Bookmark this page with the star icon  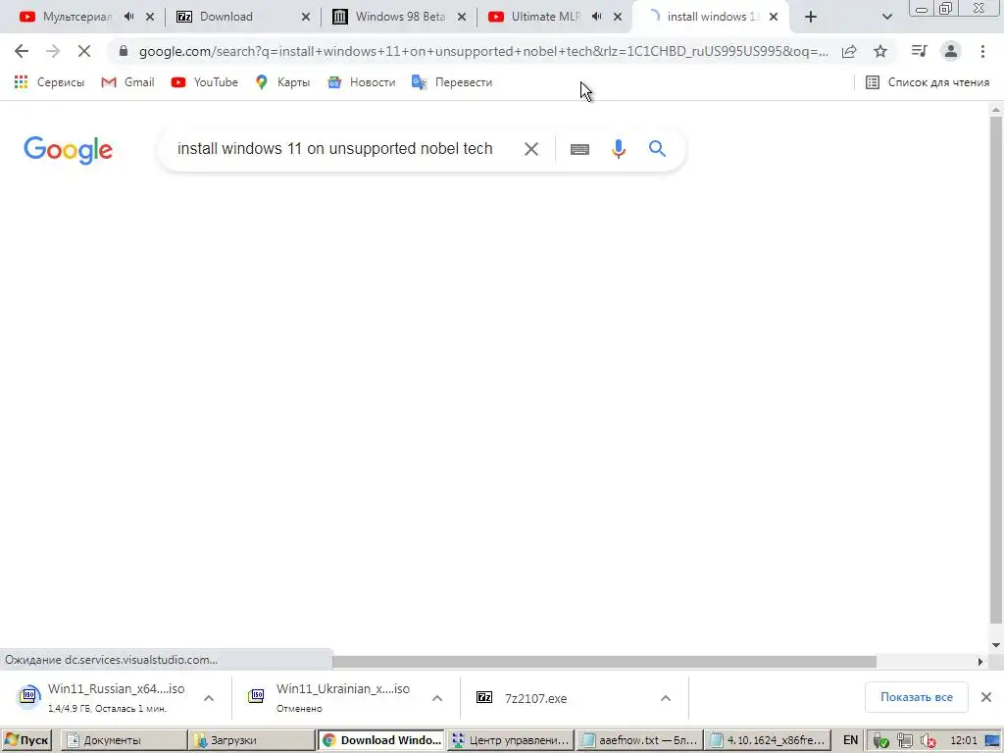880,51
